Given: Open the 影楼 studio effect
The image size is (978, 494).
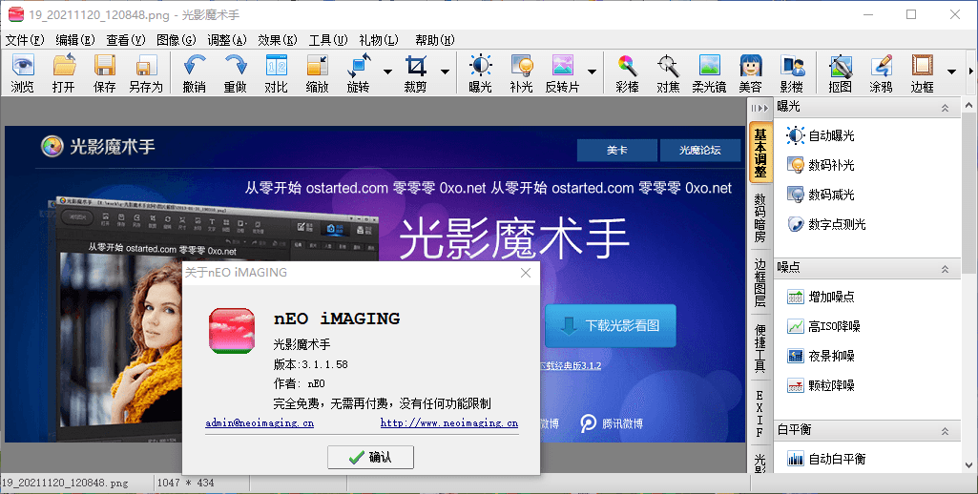Looking at the screenshot, I should [792, 73].
